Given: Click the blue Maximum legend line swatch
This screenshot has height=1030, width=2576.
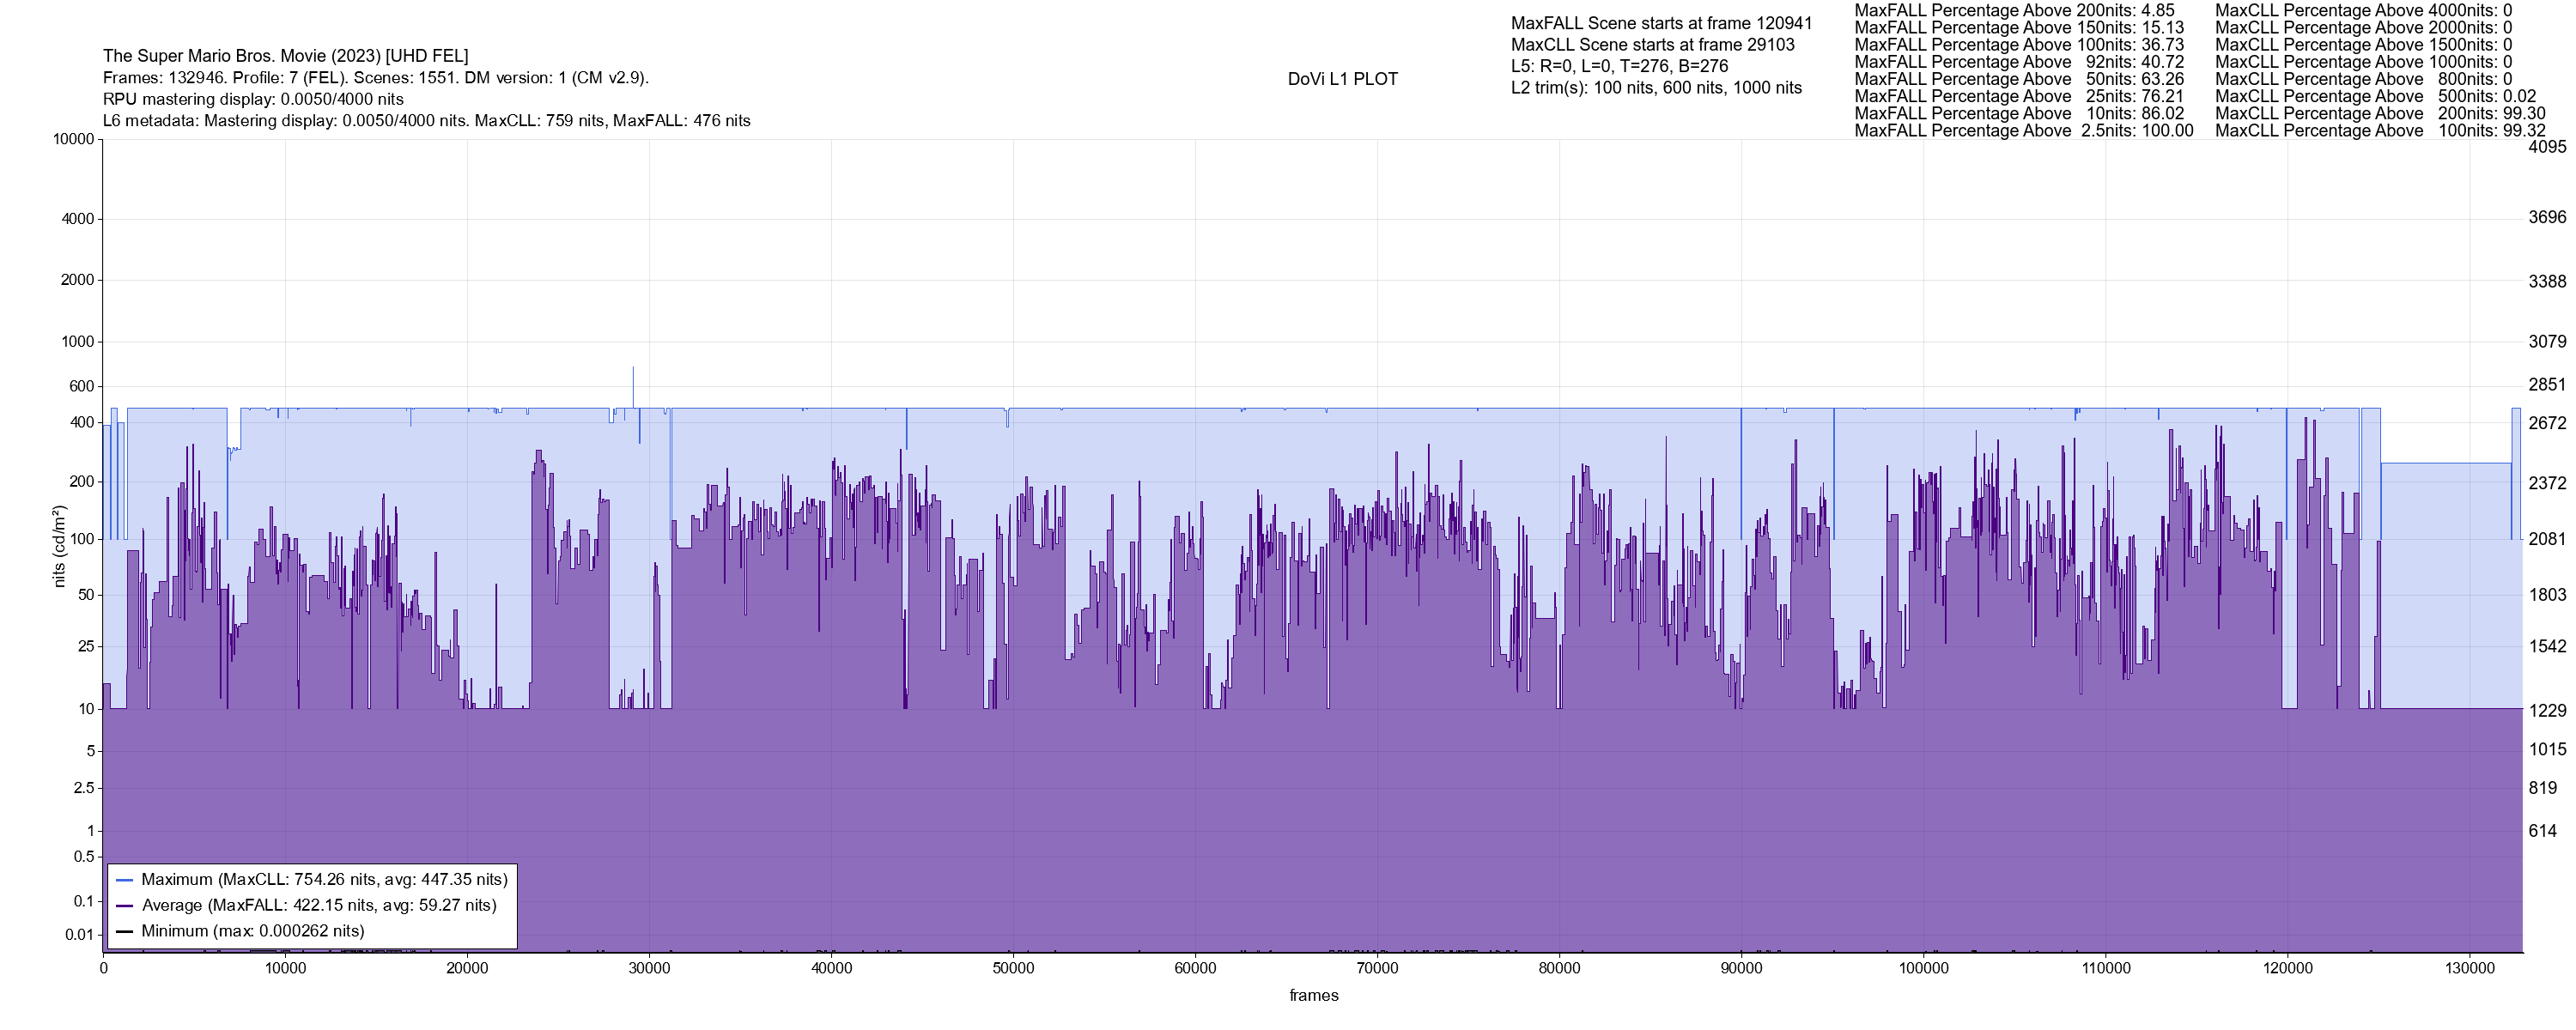Looking at the screenshot, I should (x=125, y=880).
